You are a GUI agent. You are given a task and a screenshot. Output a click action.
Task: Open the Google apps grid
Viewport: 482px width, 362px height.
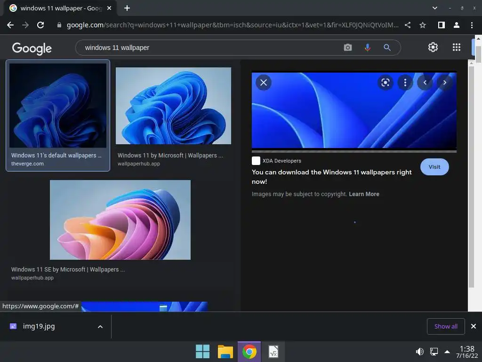[x=457, y=47]
